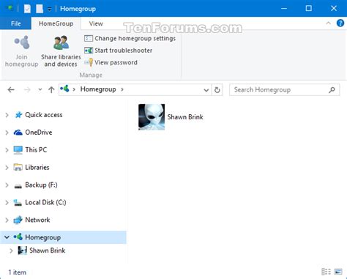
Task: Expand Quick access in navigation pane
Action: point(7,115)
